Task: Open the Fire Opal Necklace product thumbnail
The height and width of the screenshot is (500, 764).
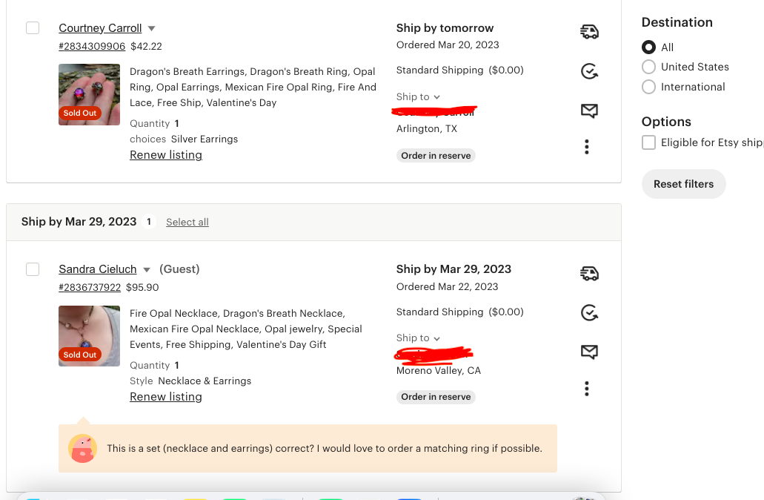Action: click(x=89, y=335)
